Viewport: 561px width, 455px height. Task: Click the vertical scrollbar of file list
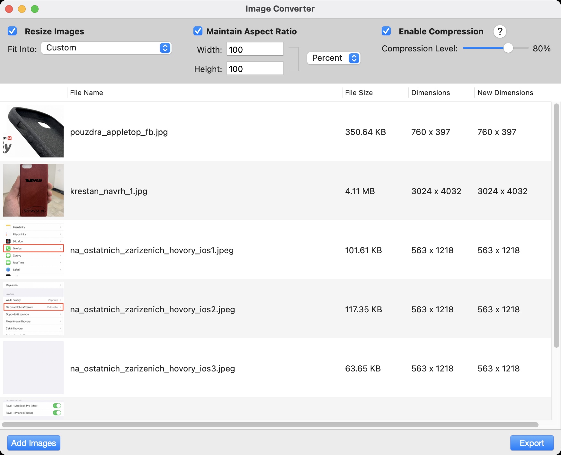pos(556,225)
